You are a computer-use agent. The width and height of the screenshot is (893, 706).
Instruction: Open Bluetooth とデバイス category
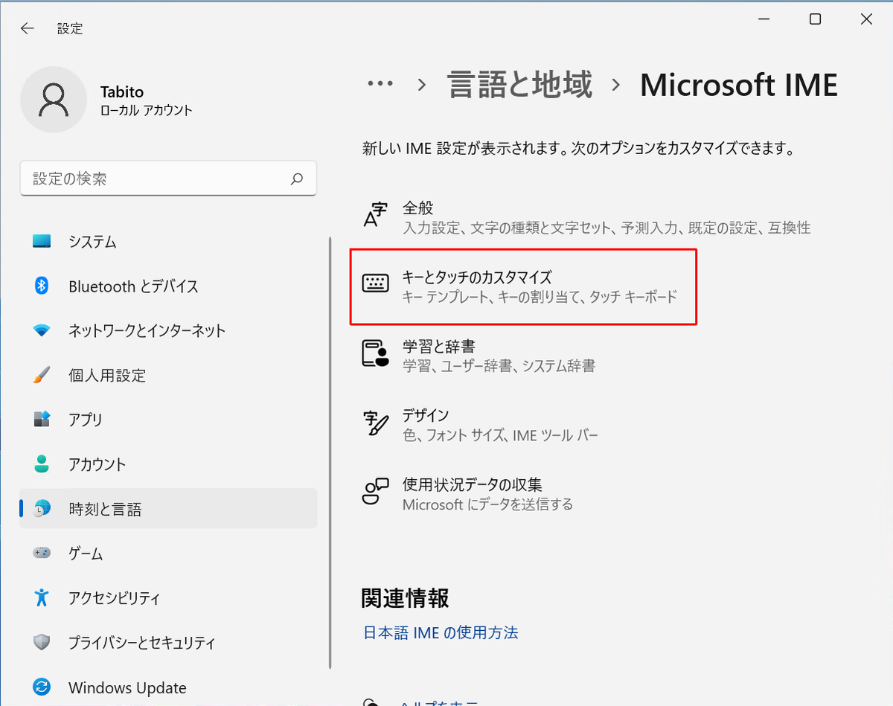pos(168,286)
